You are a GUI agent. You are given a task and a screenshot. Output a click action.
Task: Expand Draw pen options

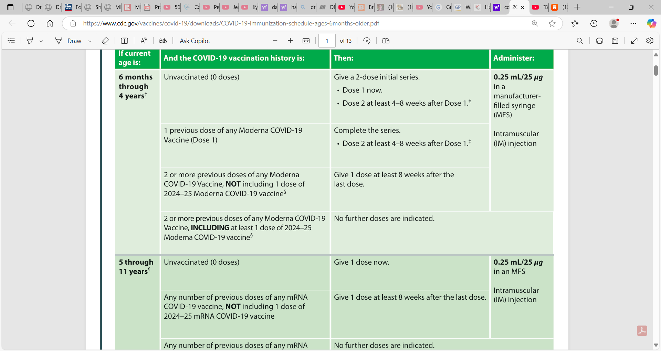[x=90, y=41]
